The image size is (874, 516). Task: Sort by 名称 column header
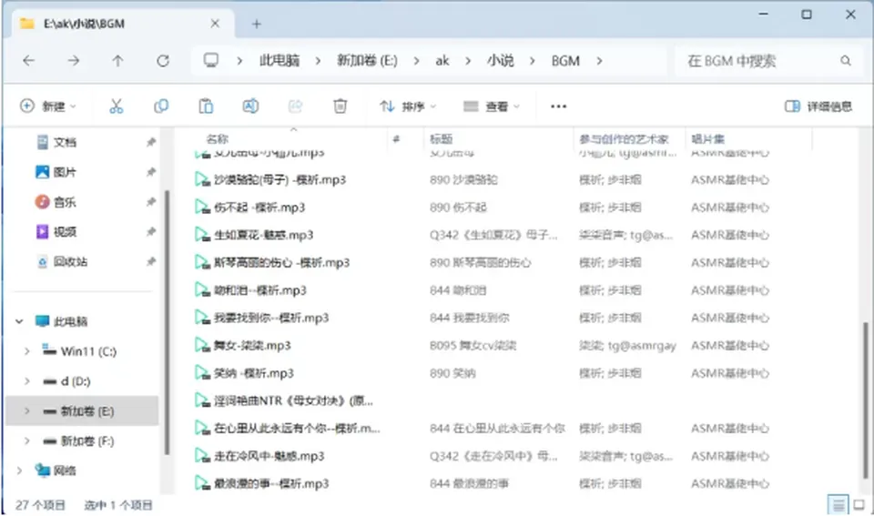pos(217,138)
